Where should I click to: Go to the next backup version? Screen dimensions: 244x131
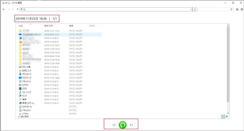(131, 125)
